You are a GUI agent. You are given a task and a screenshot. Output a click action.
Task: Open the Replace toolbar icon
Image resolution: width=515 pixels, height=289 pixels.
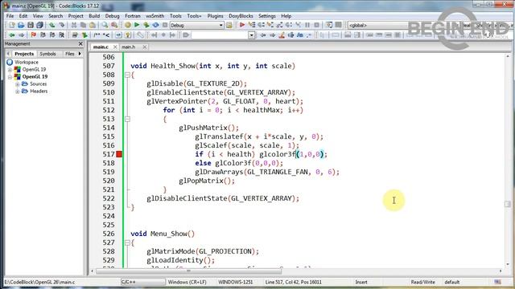coord(114,25)
